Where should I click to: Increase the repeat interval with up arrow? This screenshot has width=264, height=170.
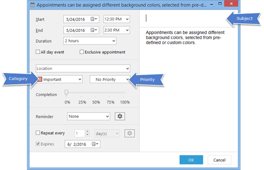click(x=87, y=131)
